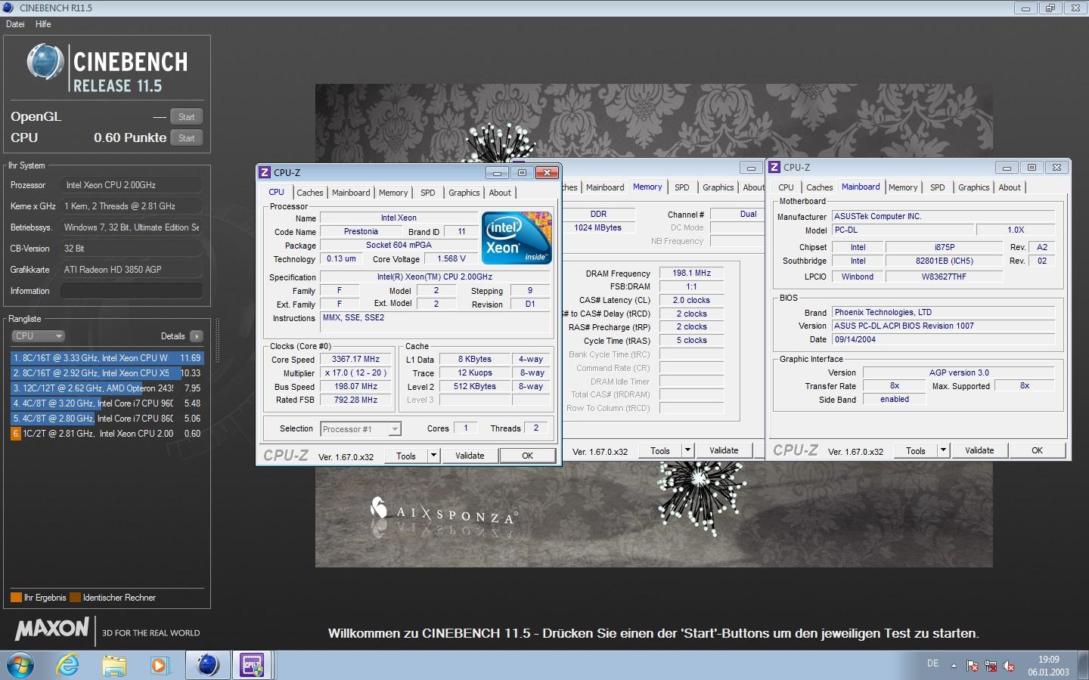Click the network tray icon

991,666
